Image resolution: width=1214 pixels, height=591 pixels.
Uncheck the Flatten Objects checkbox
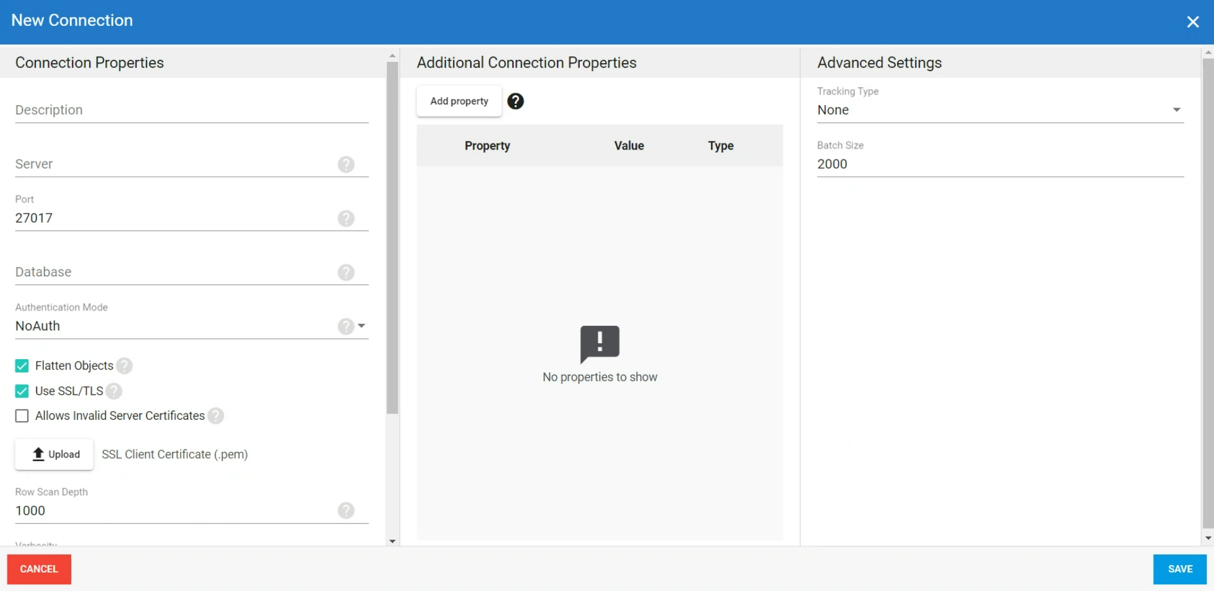22,365
